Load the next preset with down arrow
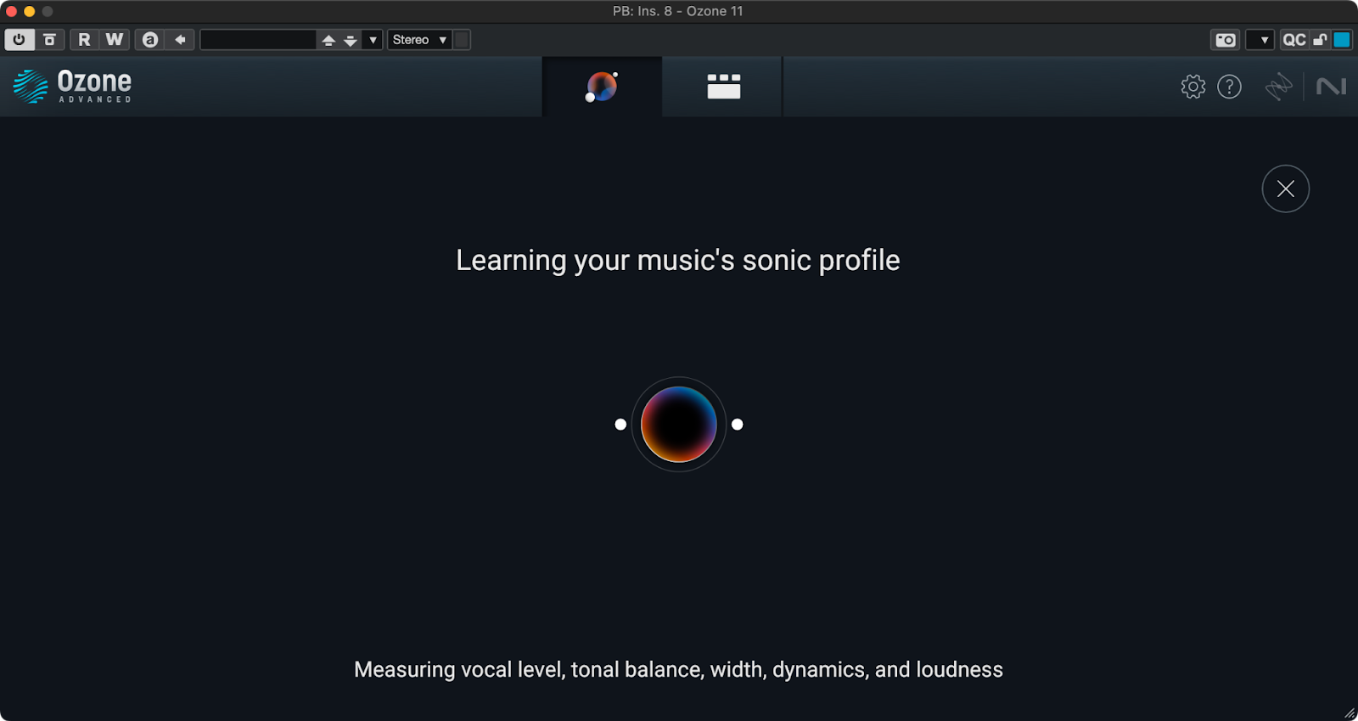 [350, 40]
